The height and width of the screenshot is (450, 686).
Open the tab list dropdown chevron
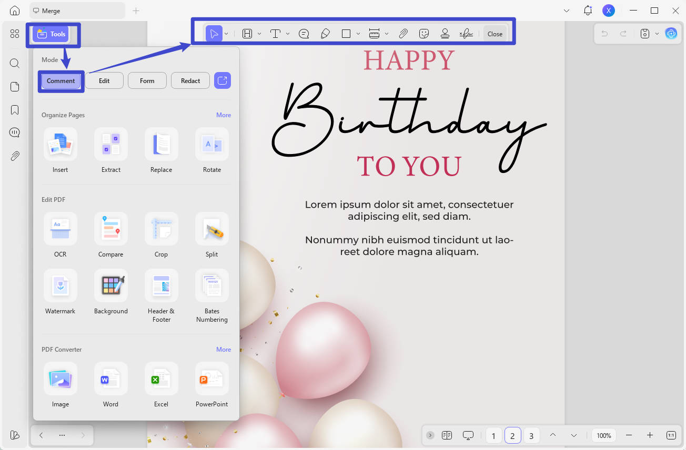pos(566,11)
